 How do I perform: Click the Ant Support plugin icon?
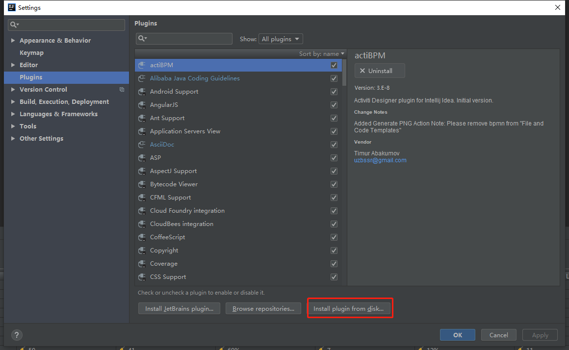[x=142, y=118]
